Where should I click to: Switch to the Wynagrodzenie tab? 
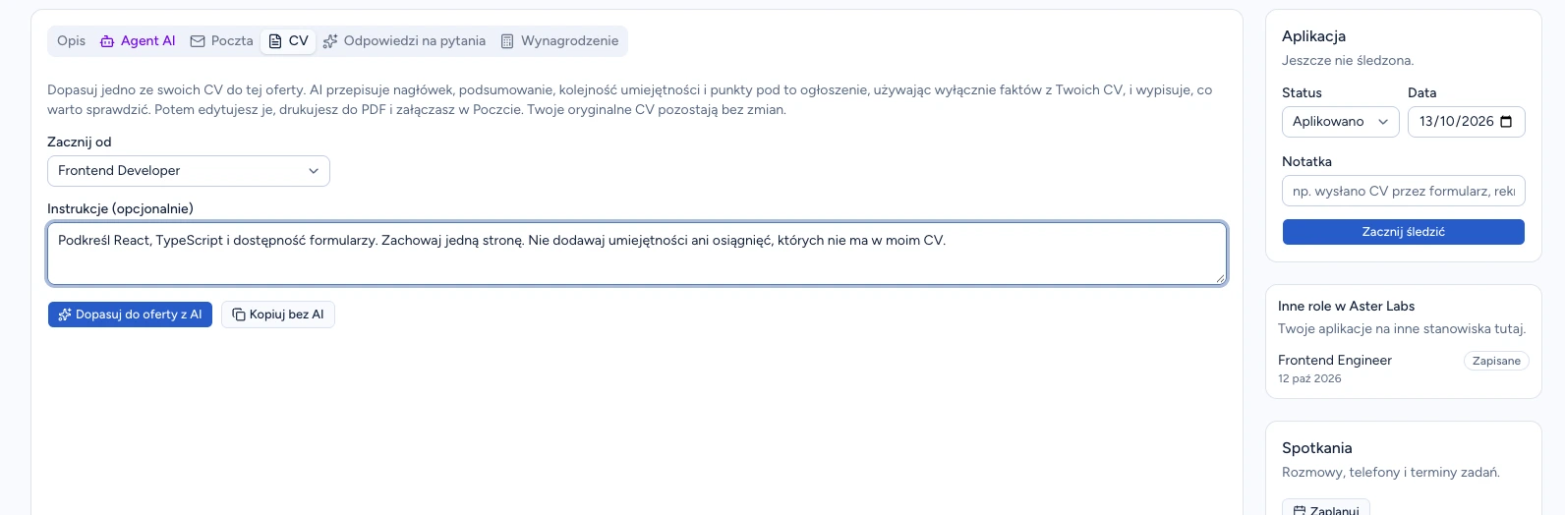[x=559, y=41]
